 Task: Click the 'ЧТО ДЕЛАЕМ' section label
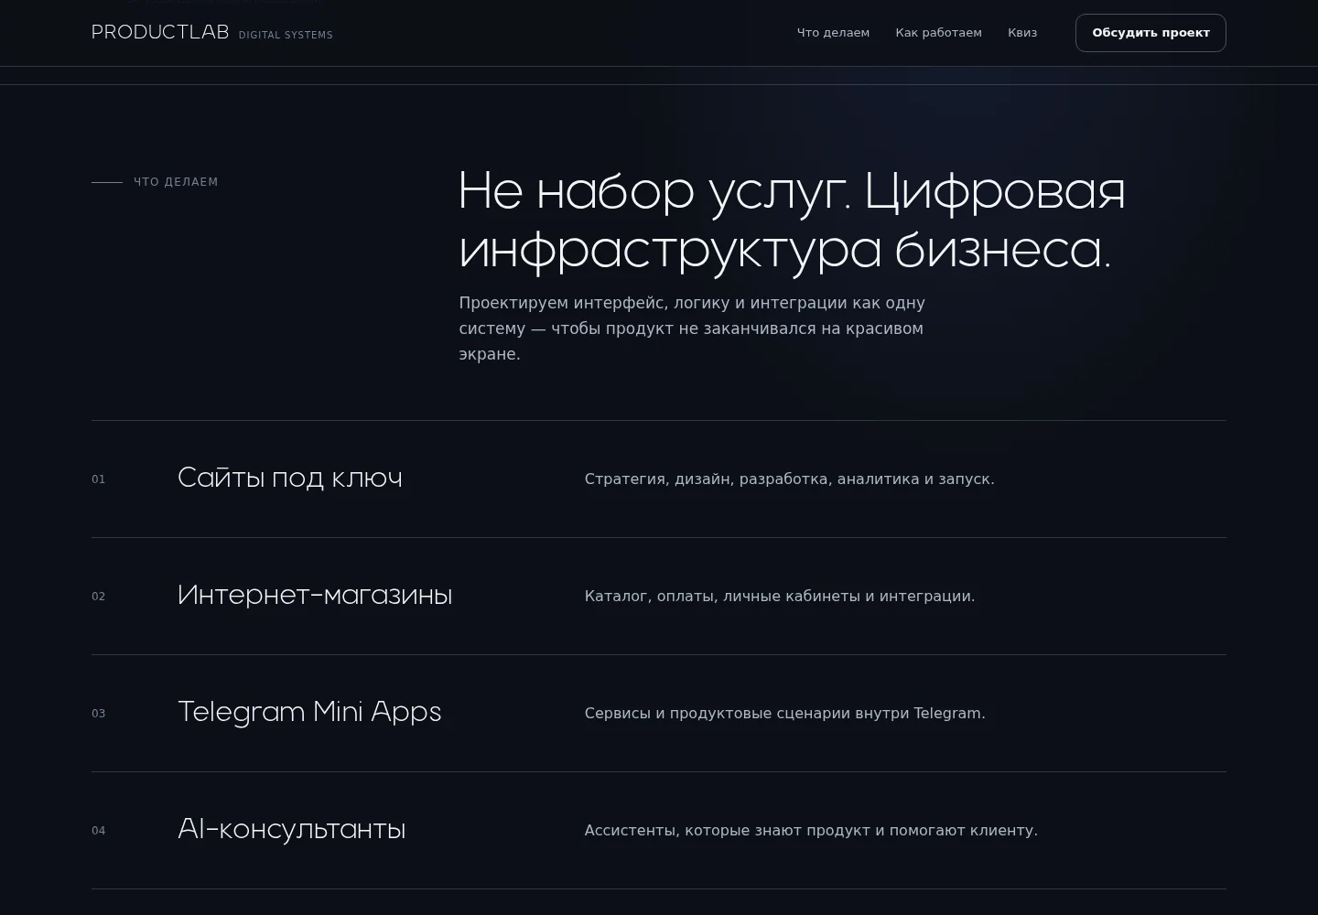point(176,182)
